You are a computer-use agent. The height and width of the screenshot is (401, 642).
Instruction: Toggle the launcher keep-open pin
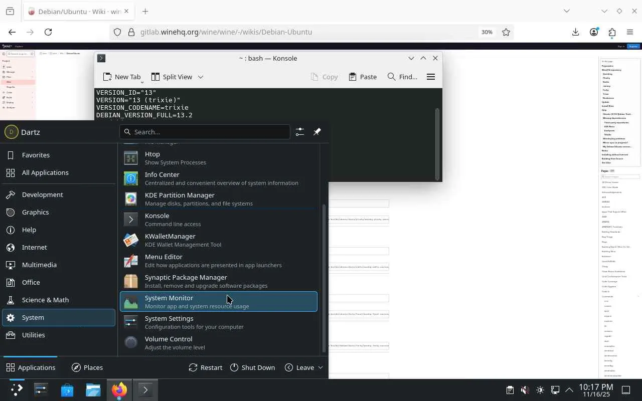tap(317, 132)
